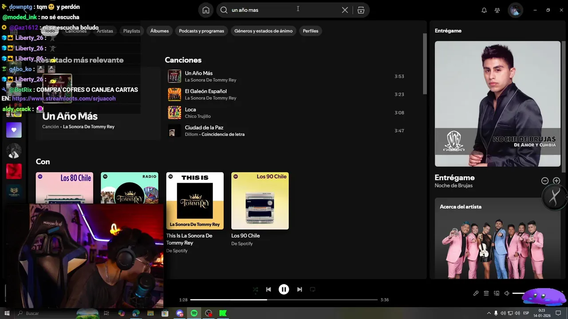
Task: Seek within the song progress bar
Action: (x=284, y=300)
